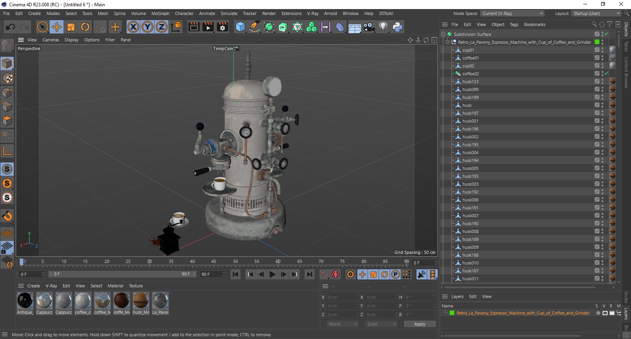Screen dimensions: 631x339
Task: Activate the Rotate tool in top toolbar
Action: [85, 27]
